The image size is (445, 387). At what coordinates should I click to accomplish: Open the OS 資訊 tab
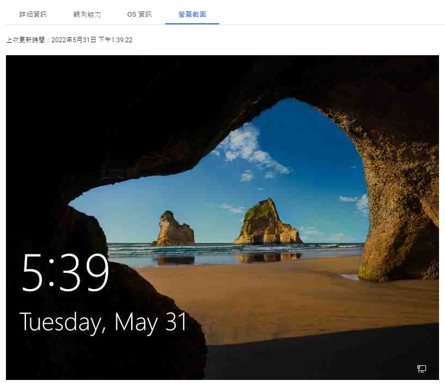click(139, 15)
